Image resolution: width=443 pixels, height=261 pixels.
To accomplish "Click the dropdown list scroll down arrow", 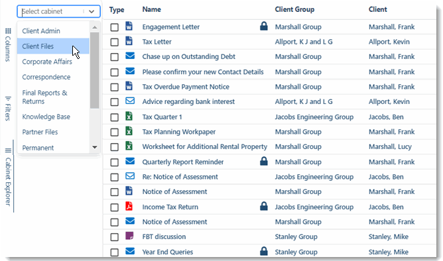I will click(x=95, y=147).
